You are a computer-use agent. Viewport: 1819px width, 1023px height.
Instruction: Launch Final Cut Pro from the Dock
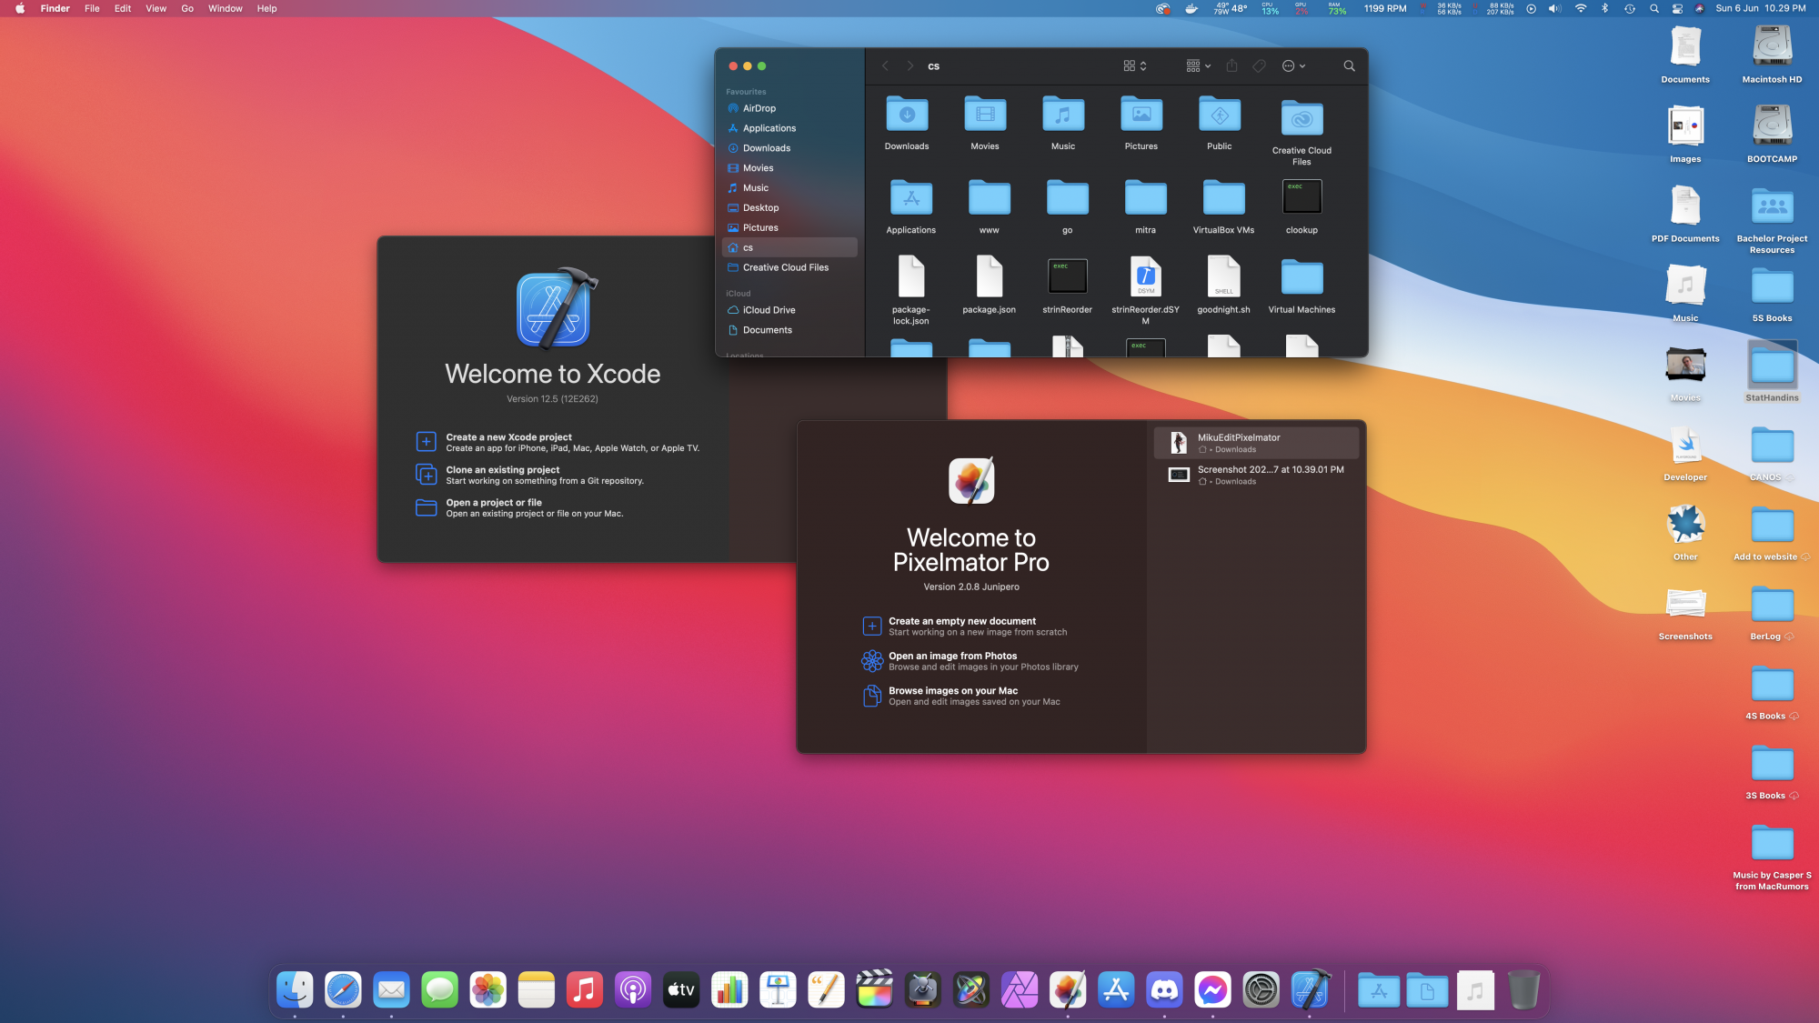(x=874, y=989)
